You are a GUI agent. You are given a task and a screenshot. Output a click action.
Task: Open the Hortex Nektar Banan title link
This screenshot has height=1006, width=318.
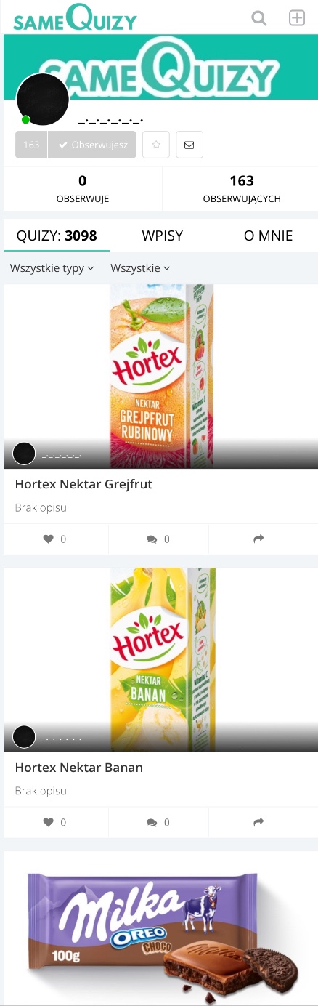coord(79,768)
